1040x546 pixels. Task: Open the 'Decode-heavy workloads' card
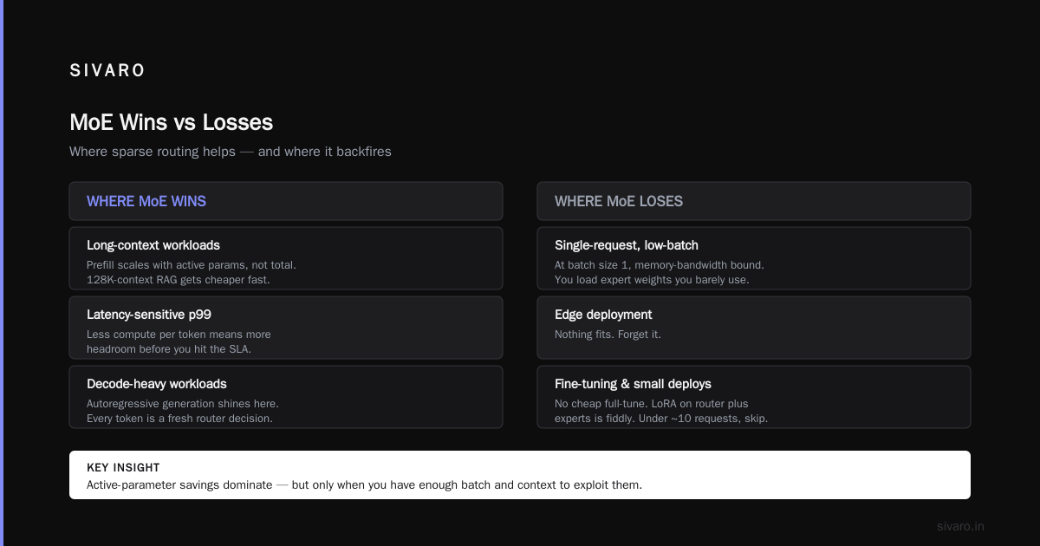tap(286, 397)
